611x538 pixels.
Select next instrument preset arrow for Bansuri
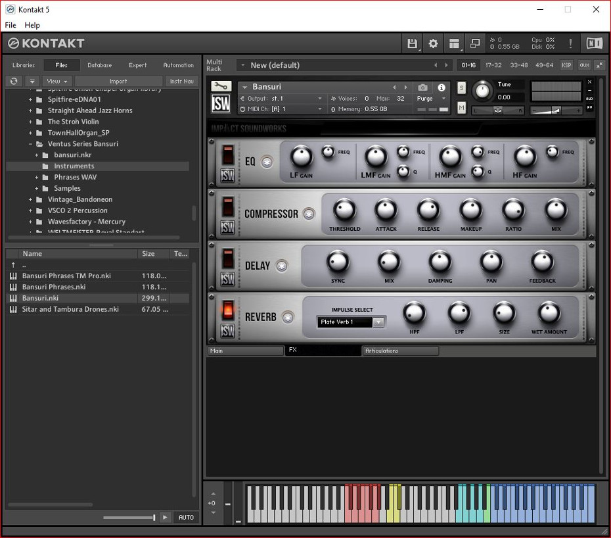pos(405,87)
